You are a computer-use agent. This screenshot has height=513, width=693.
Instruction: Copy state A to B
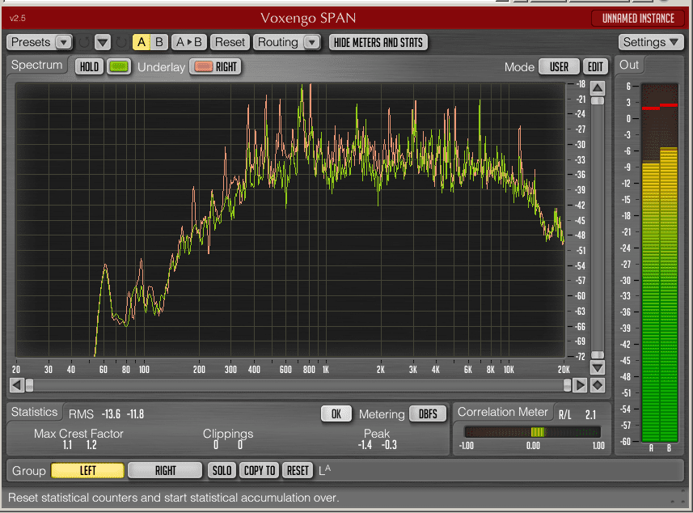[188, 42]
